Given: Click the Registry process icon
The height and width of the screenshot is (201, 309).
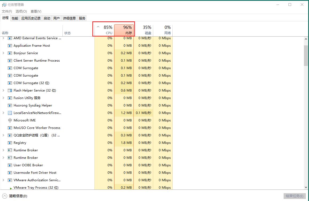Looking at the screenshot, I should click(10, 143).
